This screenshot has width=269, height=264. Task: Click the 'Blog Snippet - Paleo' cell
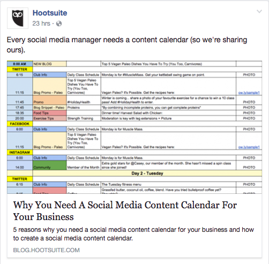49,108
